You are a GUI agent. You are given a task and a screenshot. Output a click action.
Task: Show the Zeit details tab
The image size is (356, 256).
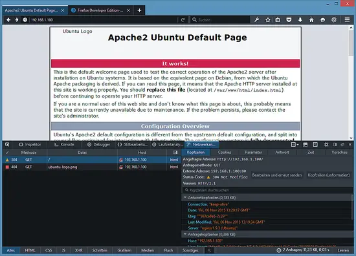[311, 153]
